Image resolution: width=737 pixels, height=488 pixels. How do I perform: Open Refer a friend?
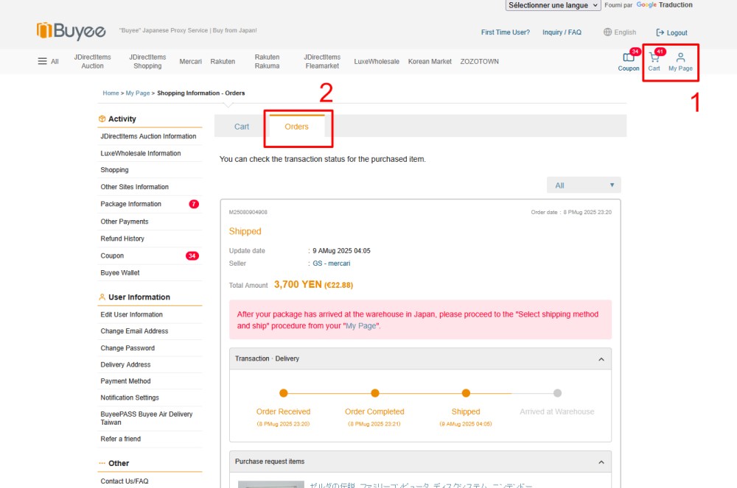[120, 439]
